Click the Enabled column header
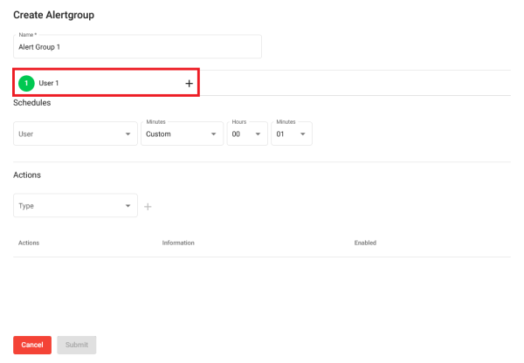The image size is (524, 363). coord(365,243)
